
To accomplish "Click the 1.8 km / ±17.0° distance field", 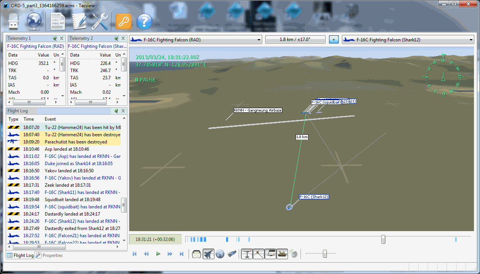I will pyautogui.click(x=295, y=39).
